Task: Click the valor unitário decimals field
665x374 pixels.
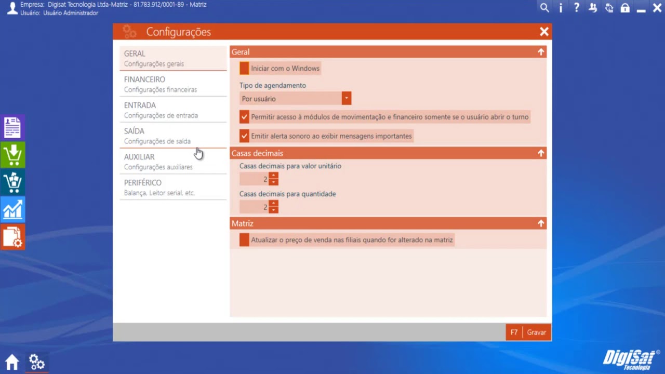Action: pyautogui.click(x=254, y=179)
